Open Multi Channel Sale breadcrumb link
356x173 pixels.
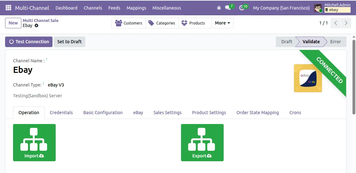40,20
